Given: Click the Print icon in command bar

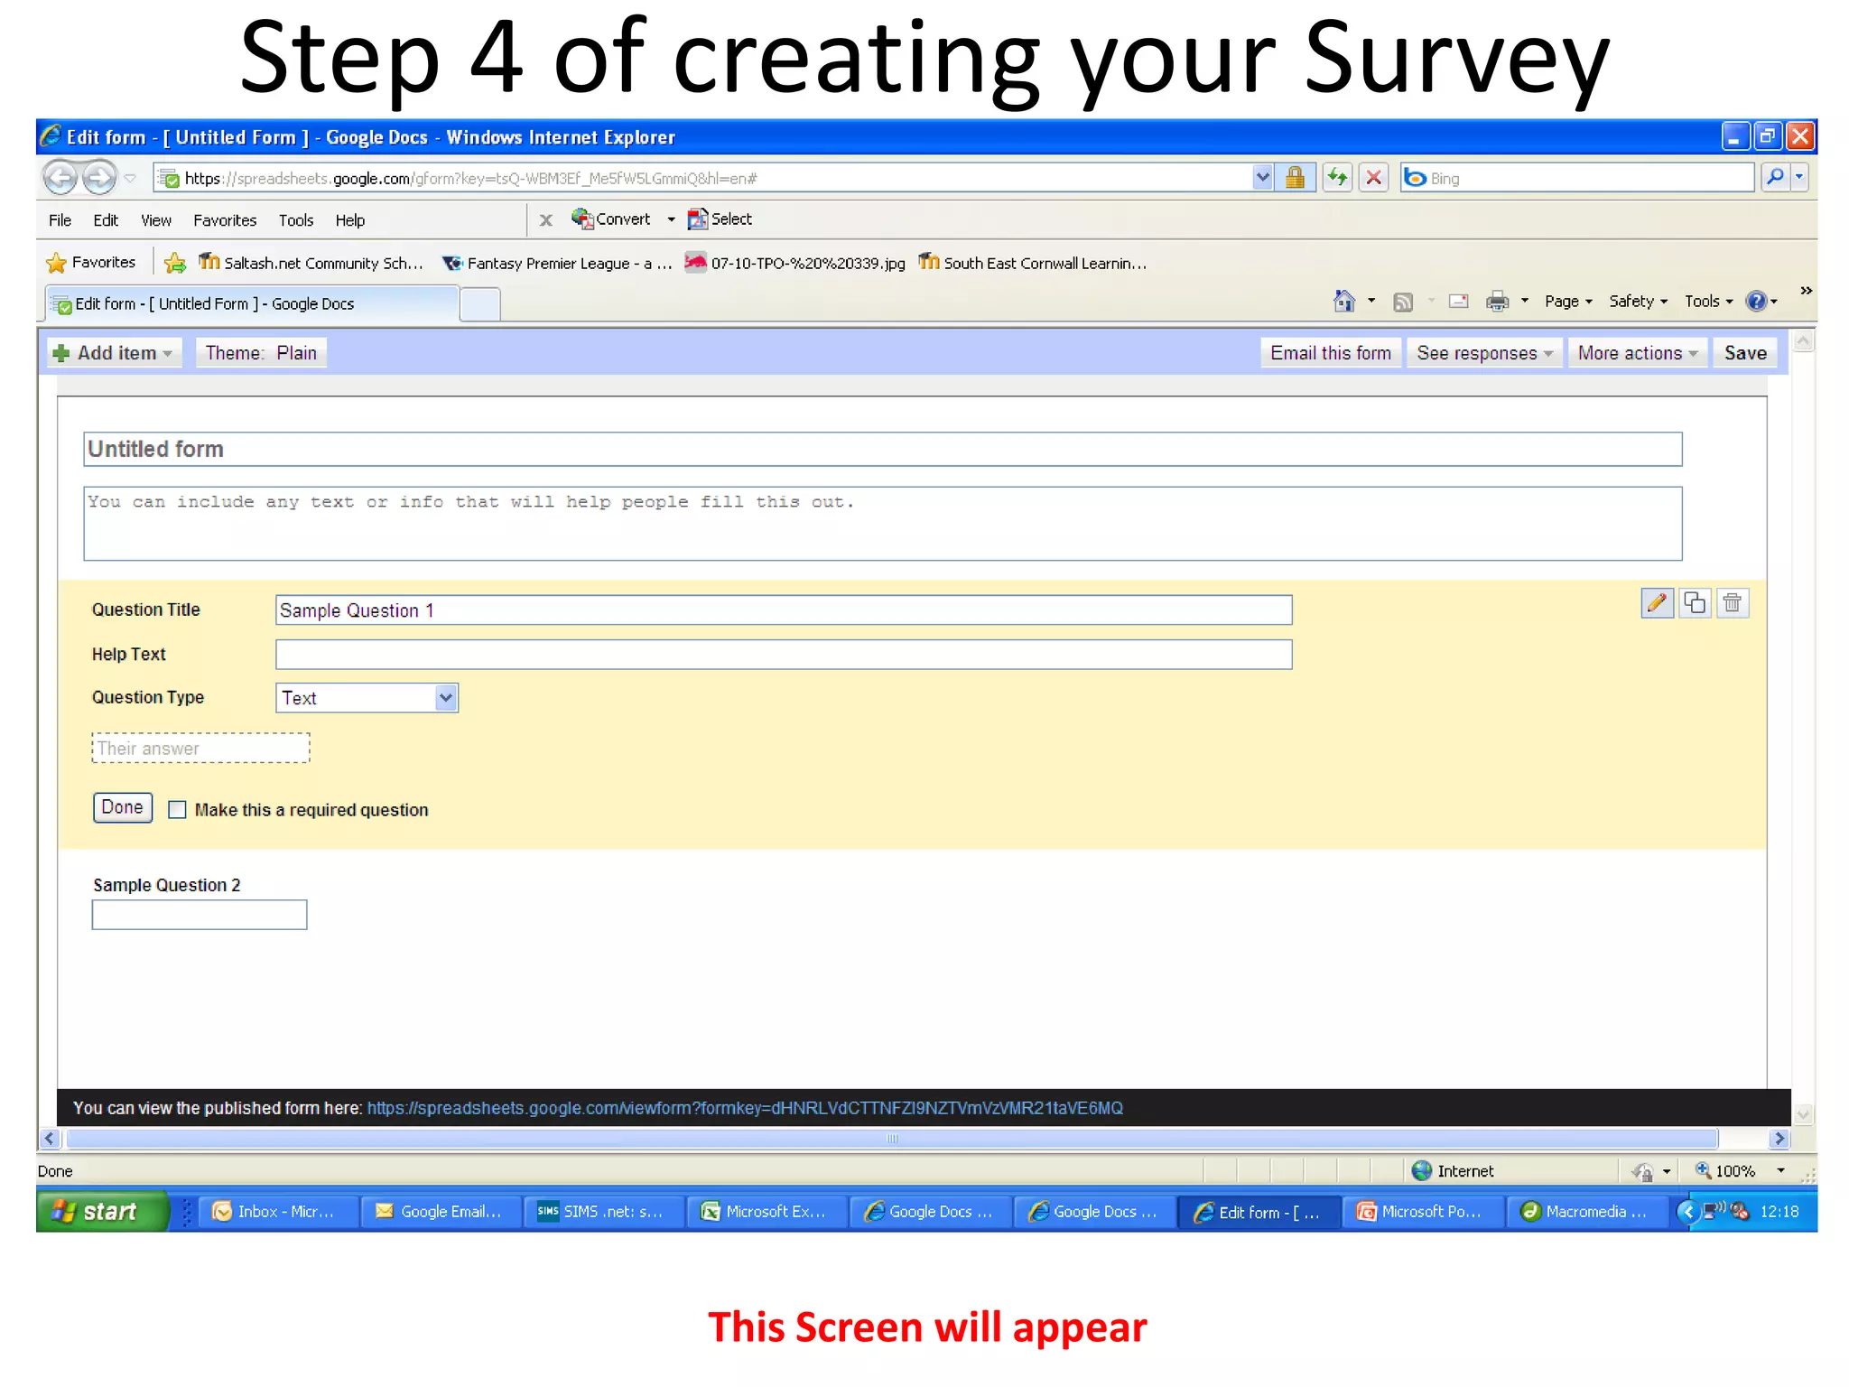Looking at the screenshot, I should 1498,302.
